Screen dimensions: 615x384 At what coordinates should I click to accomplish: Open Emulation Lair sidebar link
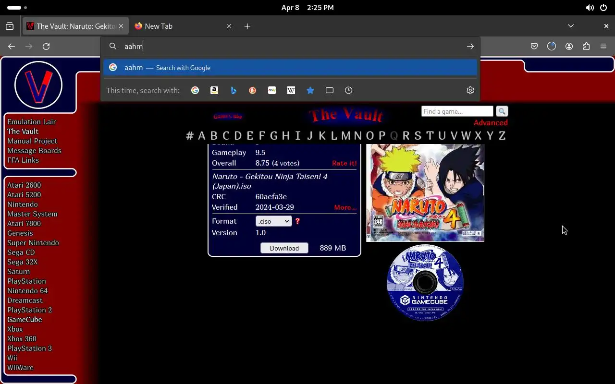tap(32, 121)
